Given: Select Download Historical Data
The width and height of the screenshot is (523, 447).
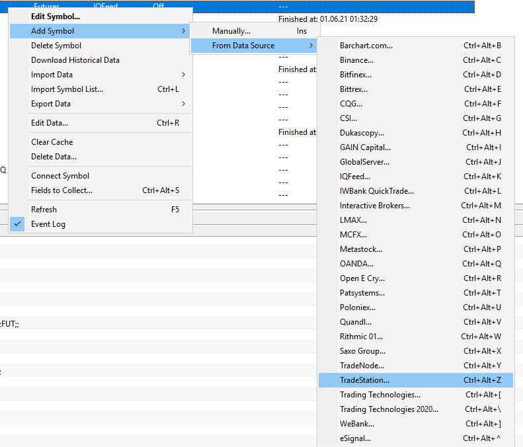Looking at the screenshot, I should click(100, 60).
